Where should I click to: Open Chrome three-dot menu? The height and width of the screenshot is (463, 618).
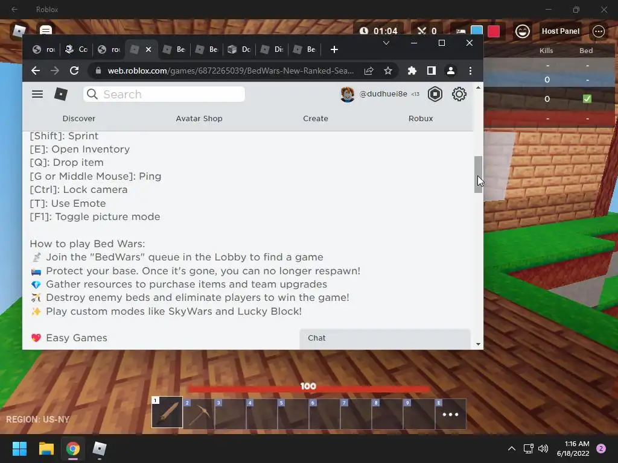click(470, 71)
